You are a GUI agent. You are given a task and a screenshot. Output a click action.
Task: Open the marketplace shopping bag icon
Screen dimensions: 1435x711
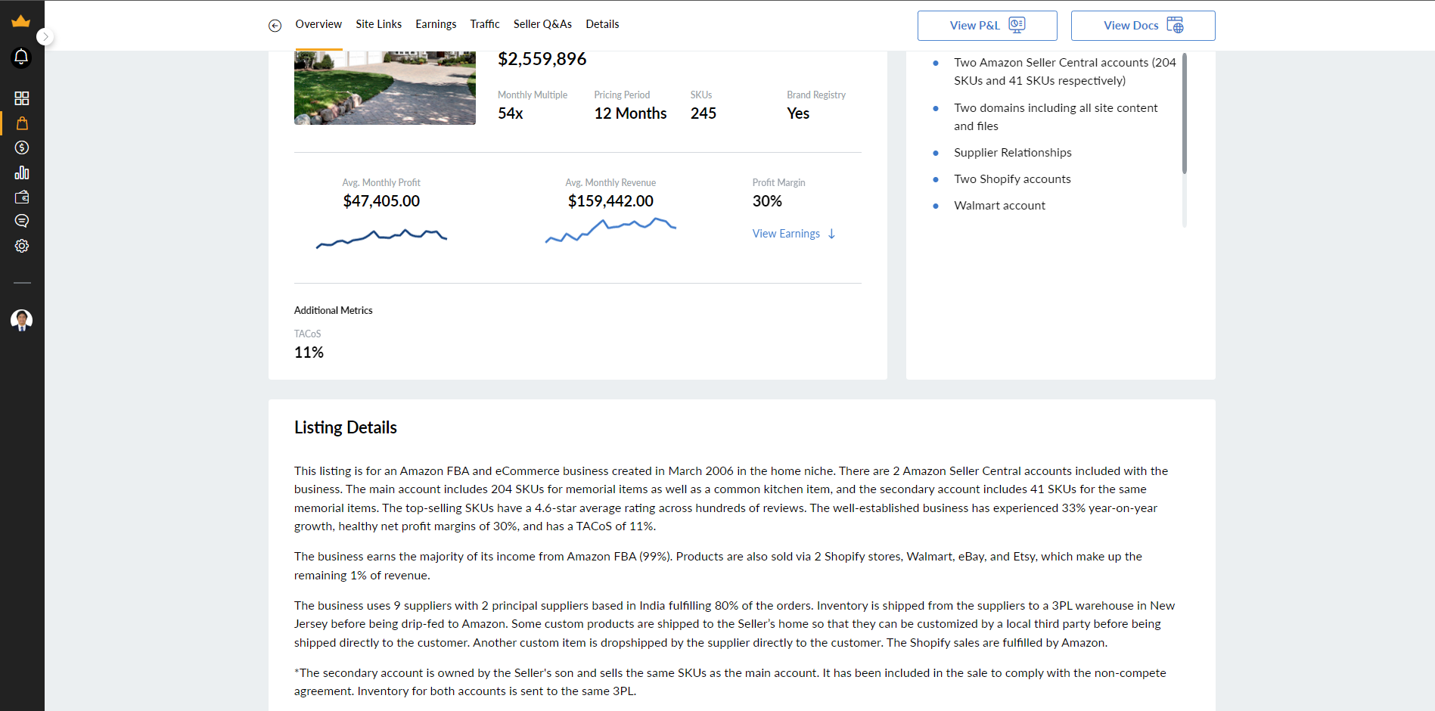(x=22, y=123)
